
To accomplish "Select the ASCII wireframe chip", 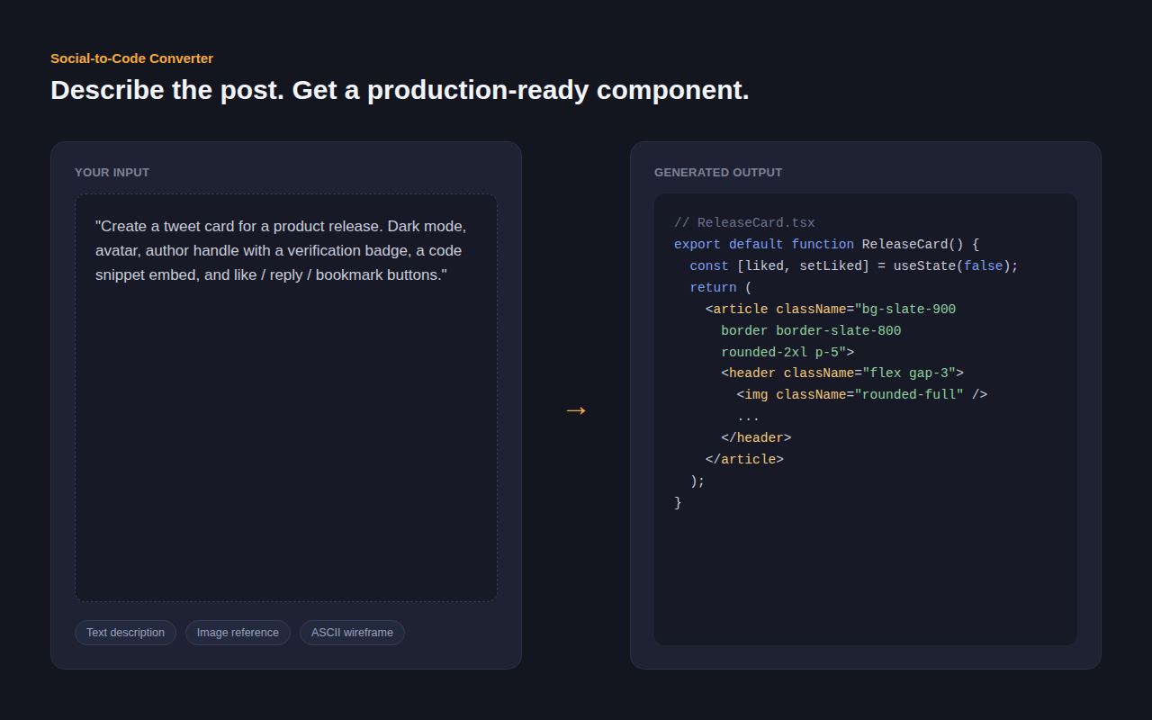I will 352,633.
